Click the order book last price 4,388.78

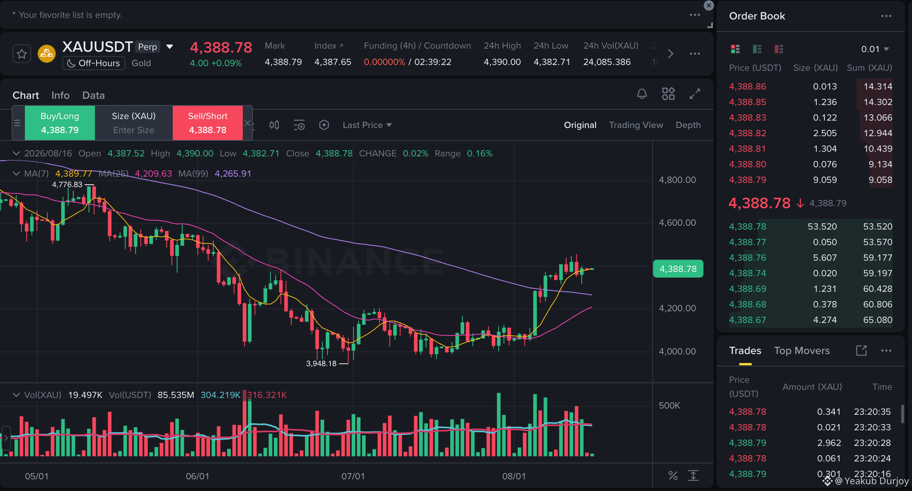(x=759, y=203)
